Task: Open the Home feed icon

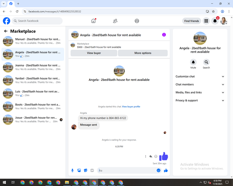Action: point(93,21)
